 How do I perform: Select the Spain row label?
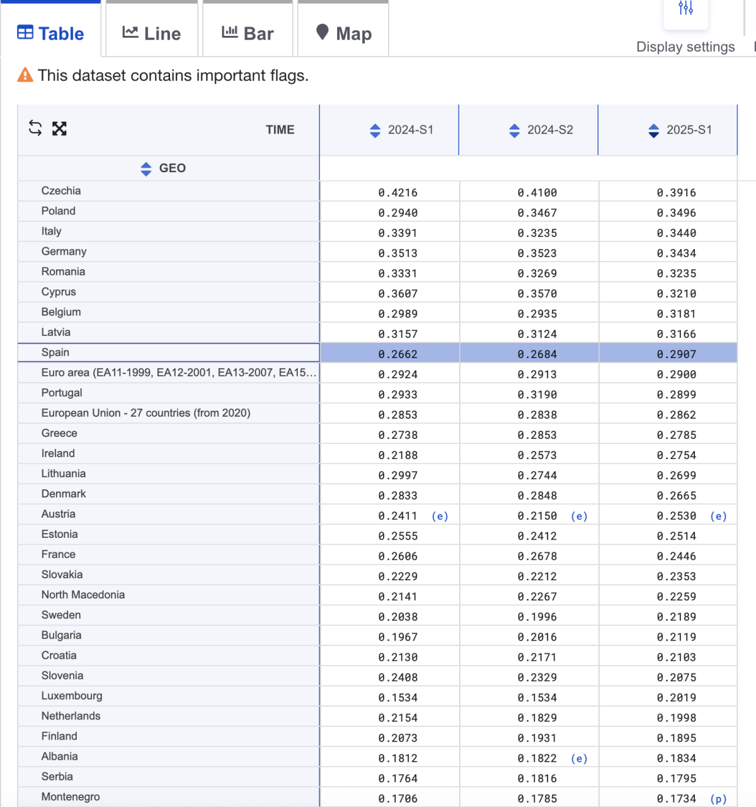55,352
